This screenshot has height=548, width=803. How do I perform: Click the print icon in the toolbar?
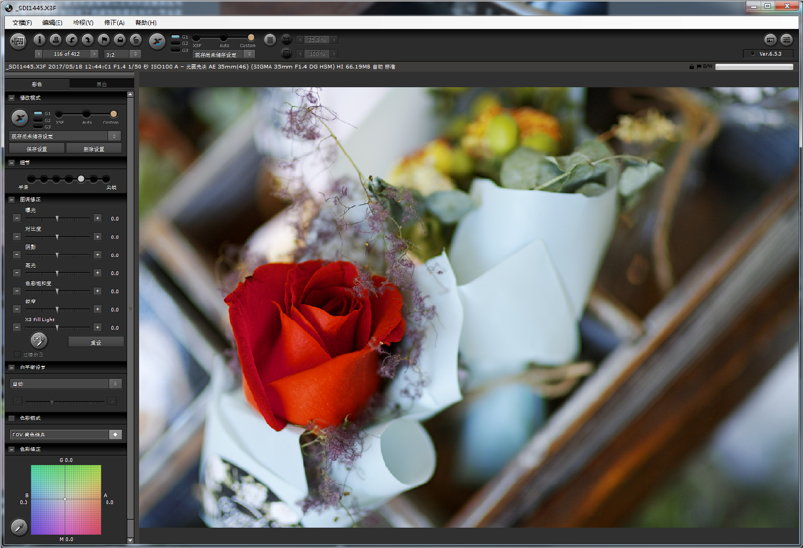click(55, 40)
